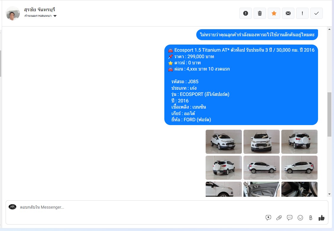Click the เชื้อเพลิง : เบนซิน line
The width and height of the screenshot is (334, 231).
[189, 107]
